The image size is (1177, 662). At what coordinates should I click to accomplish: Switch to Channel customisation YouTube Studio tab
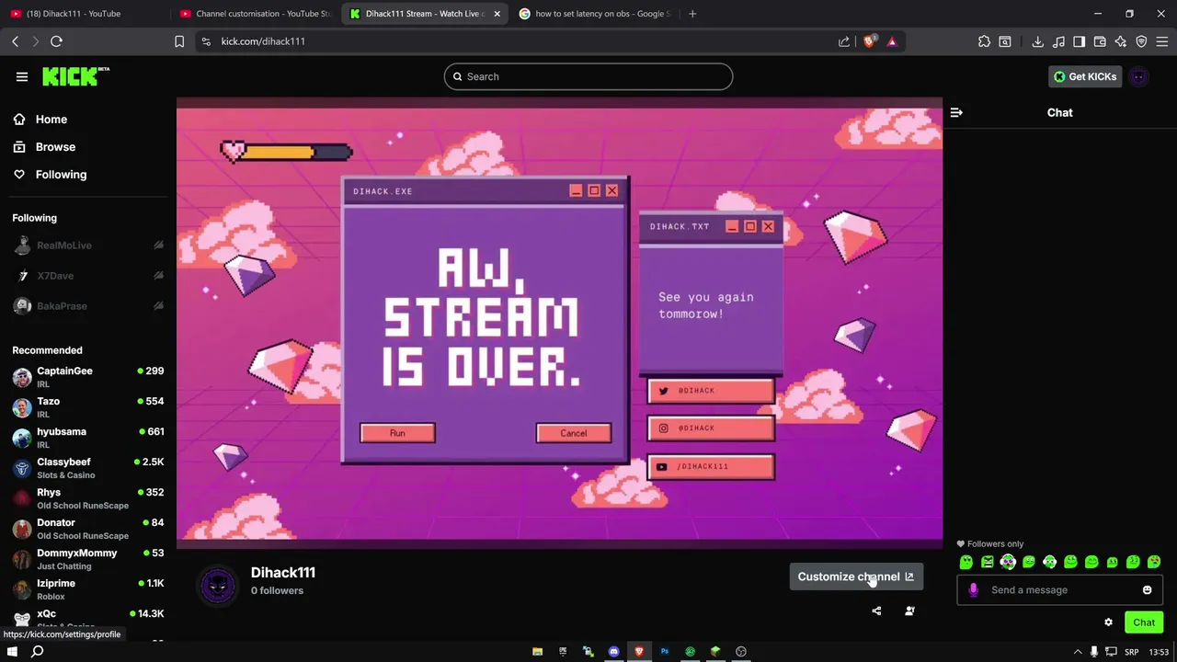click(x=256, y=14)
